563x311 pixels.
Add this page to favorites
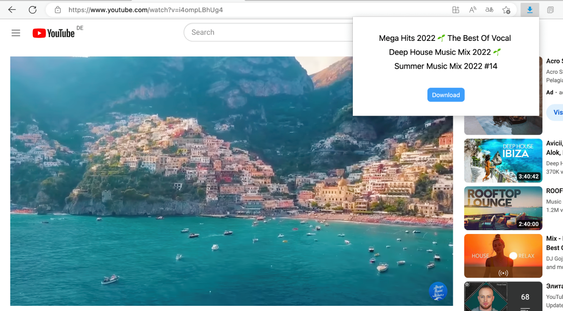tap(506, 9)
